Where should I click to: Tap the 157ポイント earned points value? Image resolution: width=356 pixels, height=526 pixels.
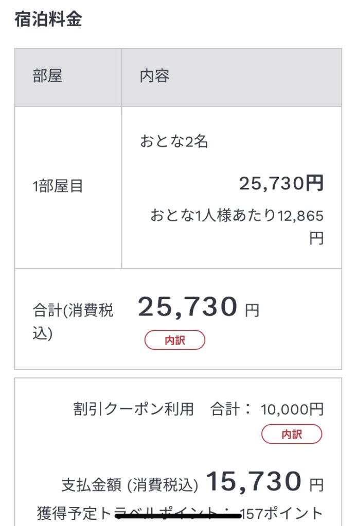point(284,513)
